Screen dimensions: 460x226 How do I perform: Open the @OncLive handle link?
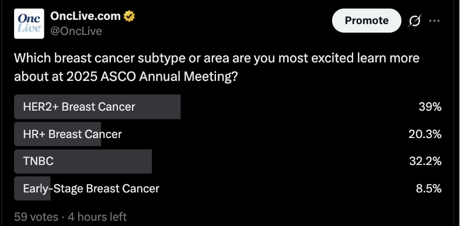(76, 31)
